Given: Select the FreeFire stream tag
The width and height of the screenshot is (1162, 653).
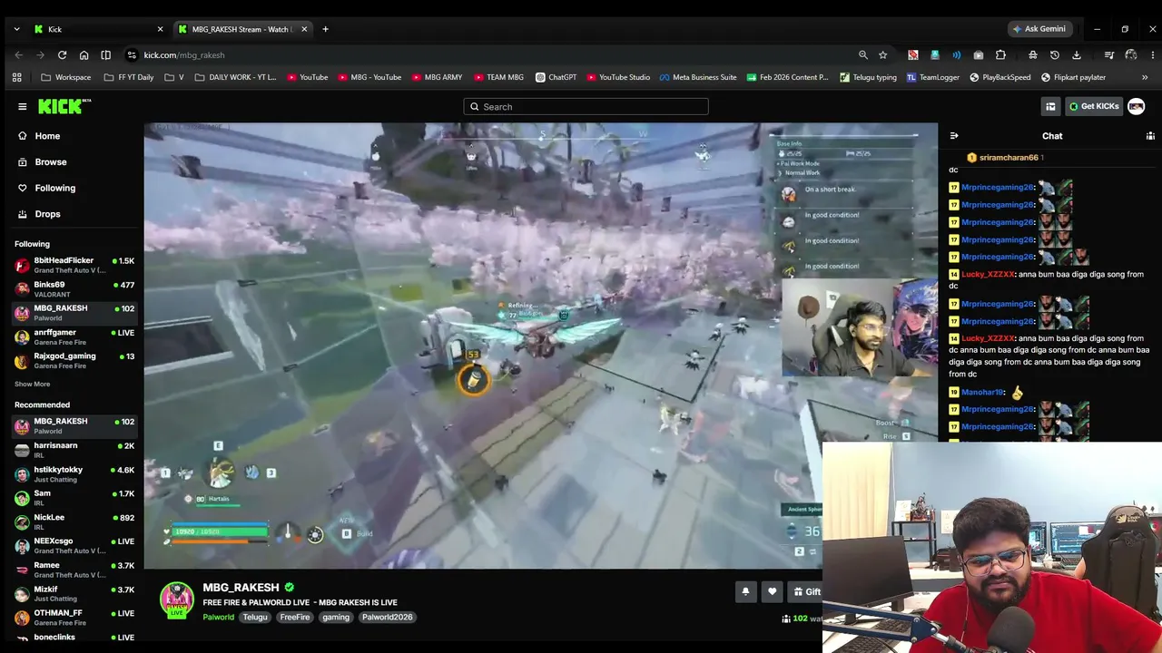Looking at the screenshot, I should click(295, 618).
